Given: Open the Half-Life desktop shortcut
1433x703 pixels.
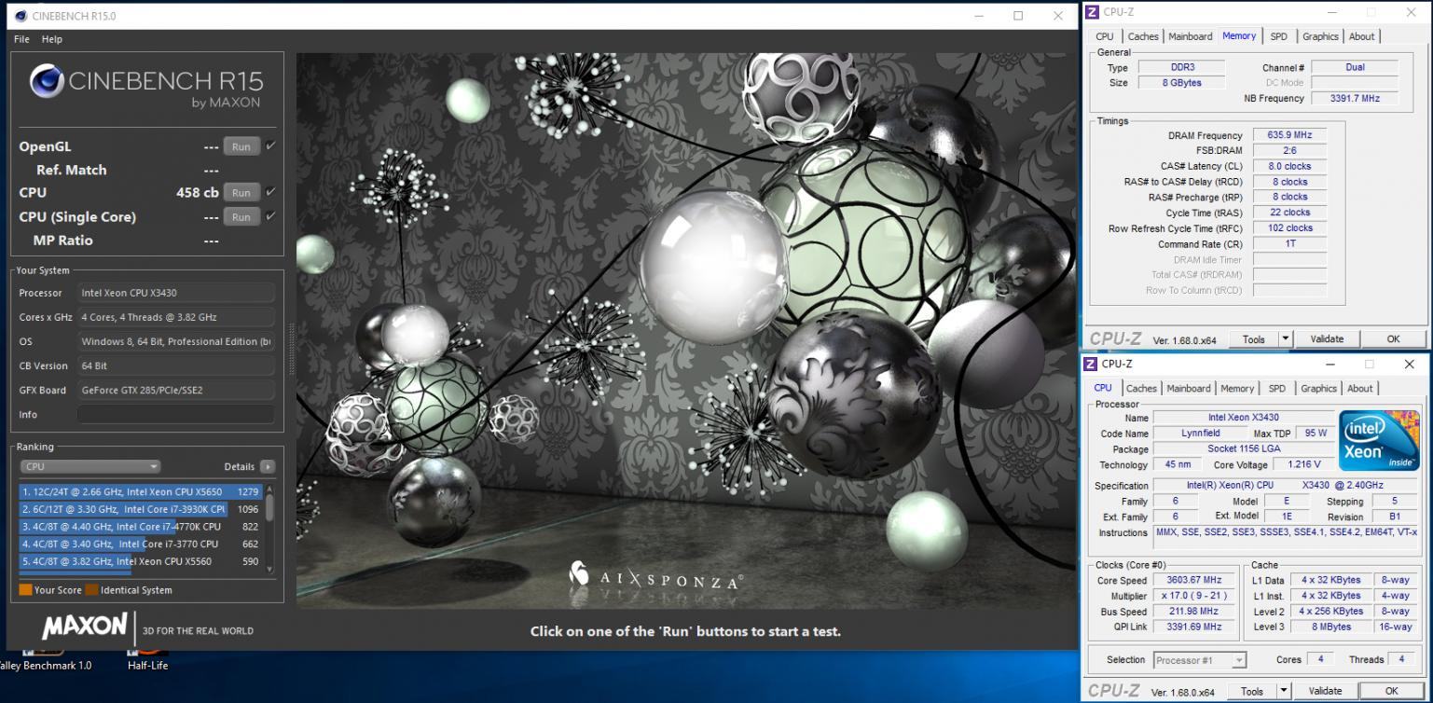Looking at the screenshot, I should pos(147,658).
